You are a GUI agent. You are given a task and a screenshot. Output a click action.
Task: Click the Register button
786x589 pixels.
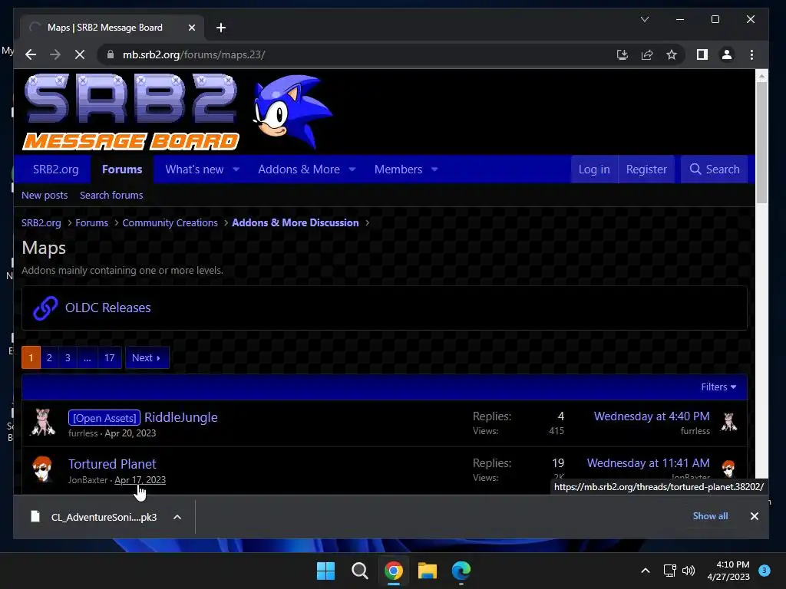646,169
